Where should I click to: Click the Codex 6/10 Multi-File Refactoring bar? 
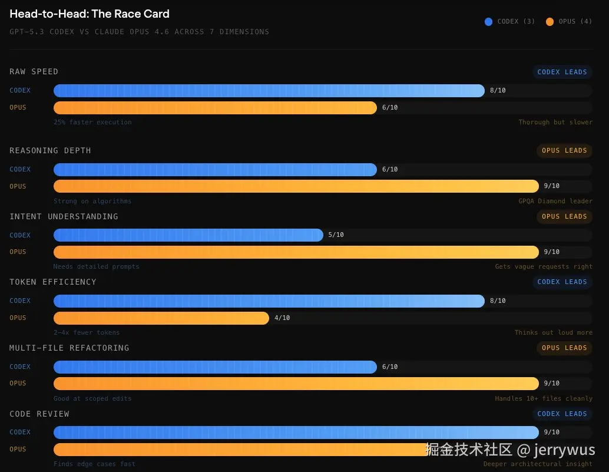coord(215,367)
